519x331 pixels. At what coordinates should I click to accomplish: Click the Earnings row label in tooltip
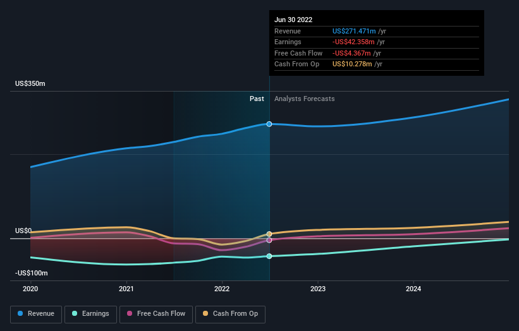point(288,42)
